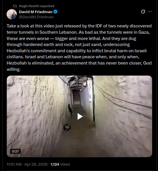This screenshot has height=171, width=158.
Task: Open the David M Friedman display name
Action: point(36,12)
